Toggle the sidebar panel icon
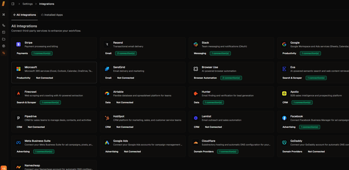 pos(13,4)
